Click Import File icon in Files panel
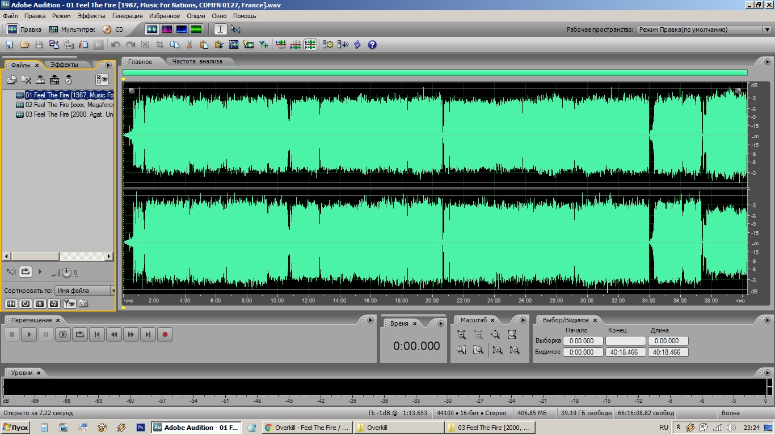775x435 pixels. 11,80
